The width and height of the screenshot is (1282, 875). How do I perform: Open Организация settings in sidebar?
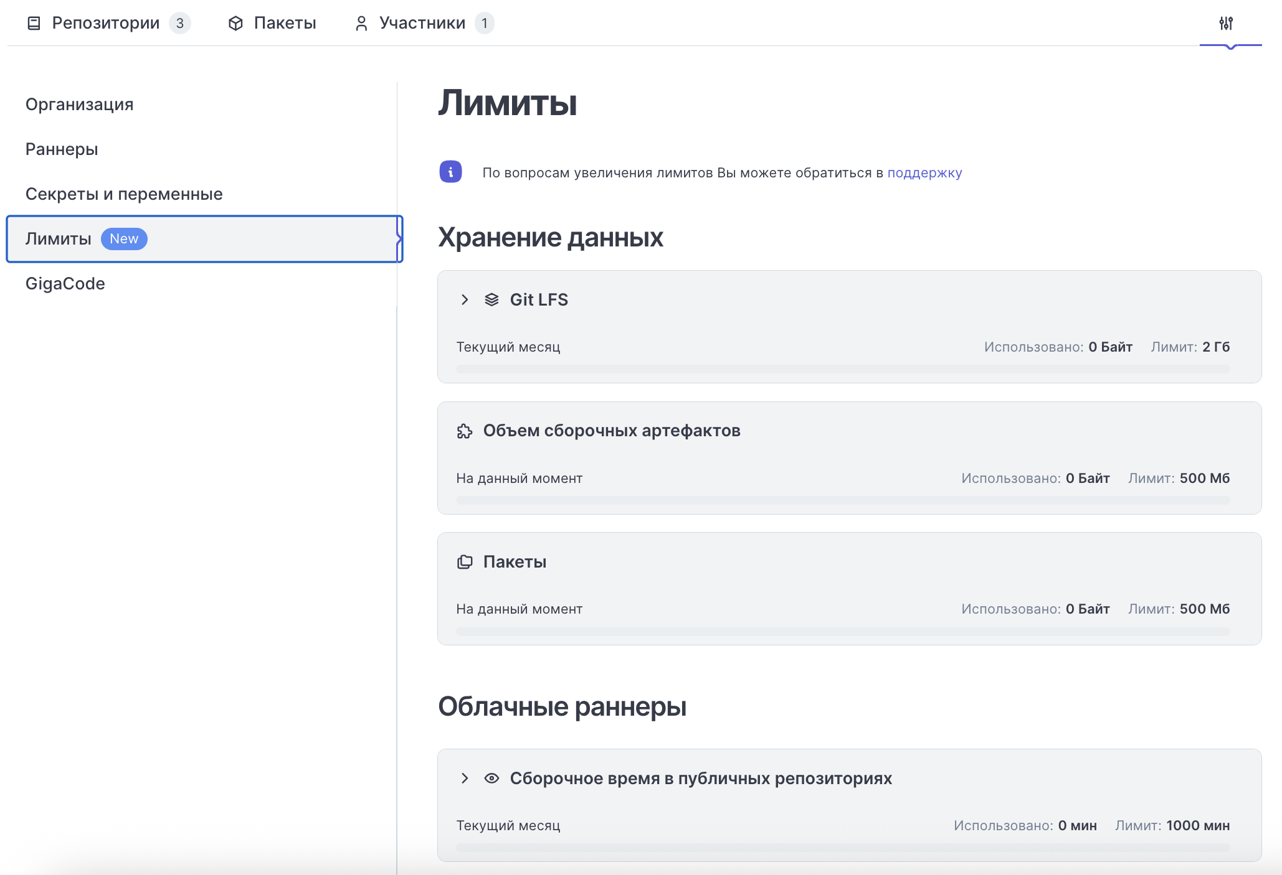[80, 105]
